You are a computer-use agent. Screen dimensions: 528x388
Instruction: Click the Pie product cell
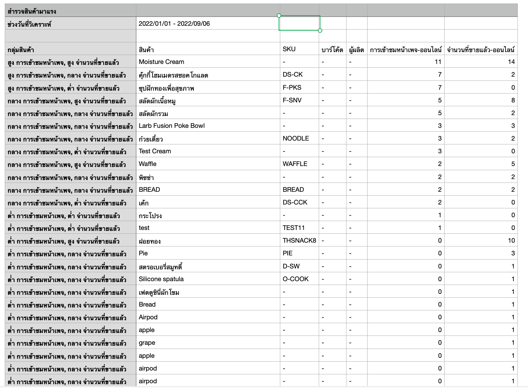(x=208, y=253)
